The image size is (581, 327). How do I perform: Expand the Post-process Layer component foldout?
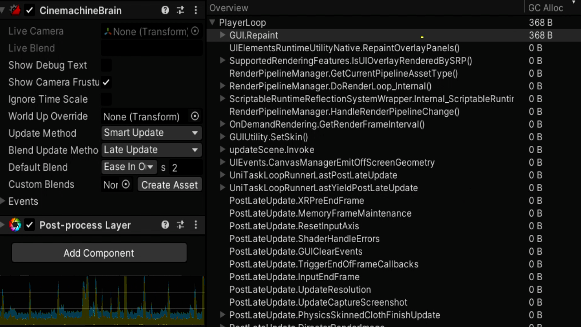tap(3, 225)
